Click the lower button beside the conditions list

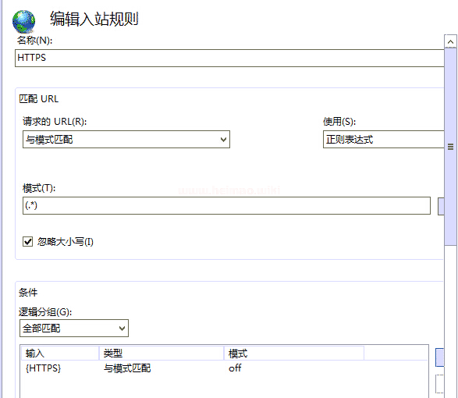439,384
